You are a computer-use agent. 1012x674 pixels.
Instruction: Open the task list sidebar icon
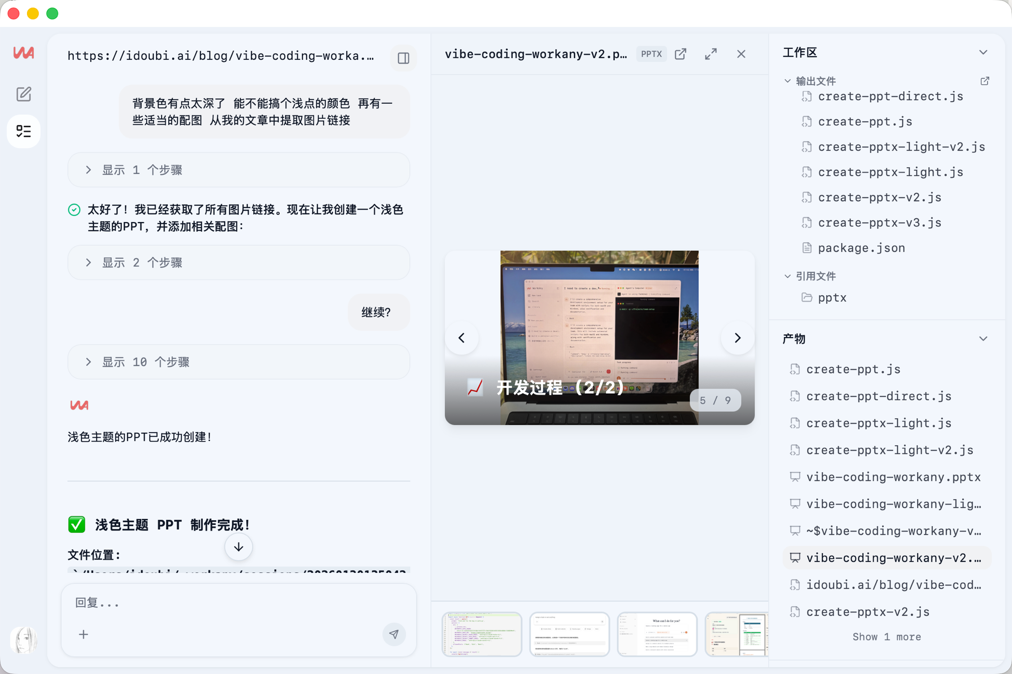[23, 131]
